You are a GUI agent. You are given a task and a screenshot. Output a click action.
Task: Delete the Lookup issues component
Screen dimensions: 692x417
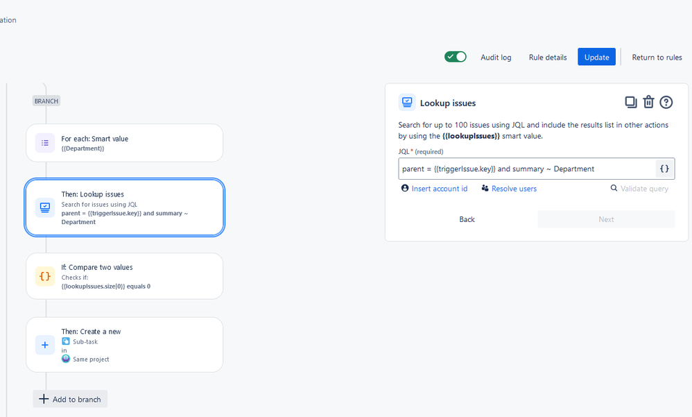point(648,102)
